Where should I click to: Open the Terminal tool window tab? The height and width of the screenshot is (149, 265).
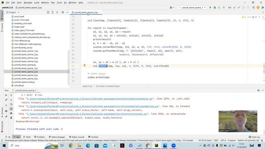(x=93, y=137)
